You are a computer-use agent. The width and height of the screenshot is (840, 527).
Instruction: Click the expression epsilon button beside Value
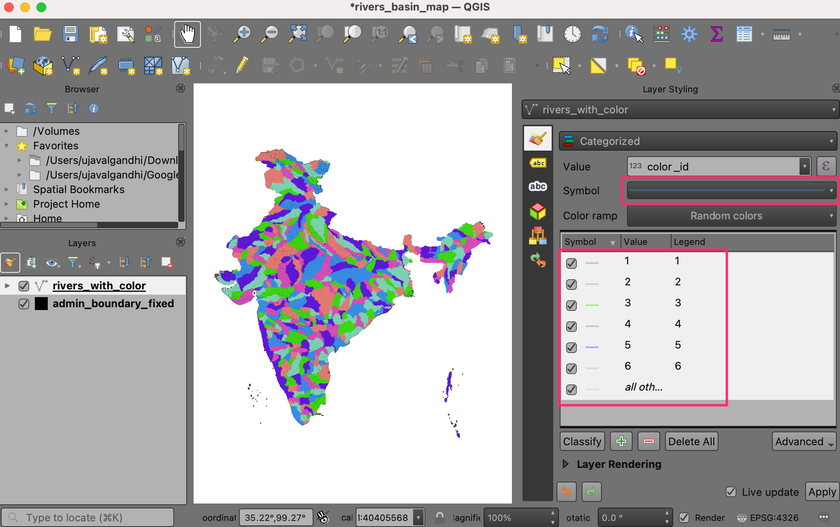tap(826, 166)
